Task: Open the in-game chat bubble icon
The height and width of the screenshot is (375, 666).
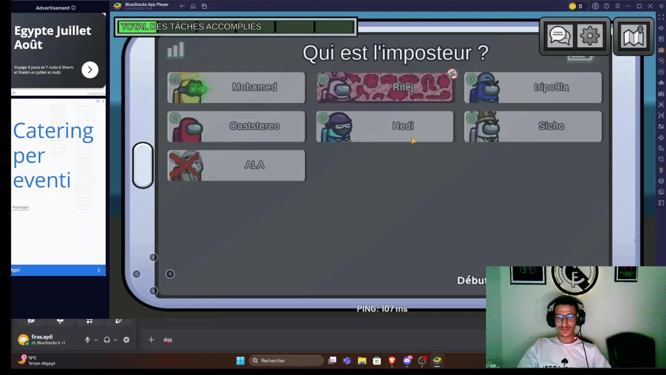Action: [x=559, y=36]
